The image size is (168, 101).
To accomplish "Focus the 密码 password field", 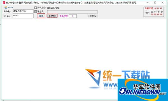I will coord(23,16).
